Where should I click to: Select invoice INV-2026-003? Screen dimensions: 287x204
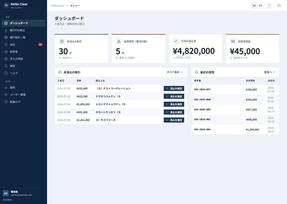[x=202, y=110]
